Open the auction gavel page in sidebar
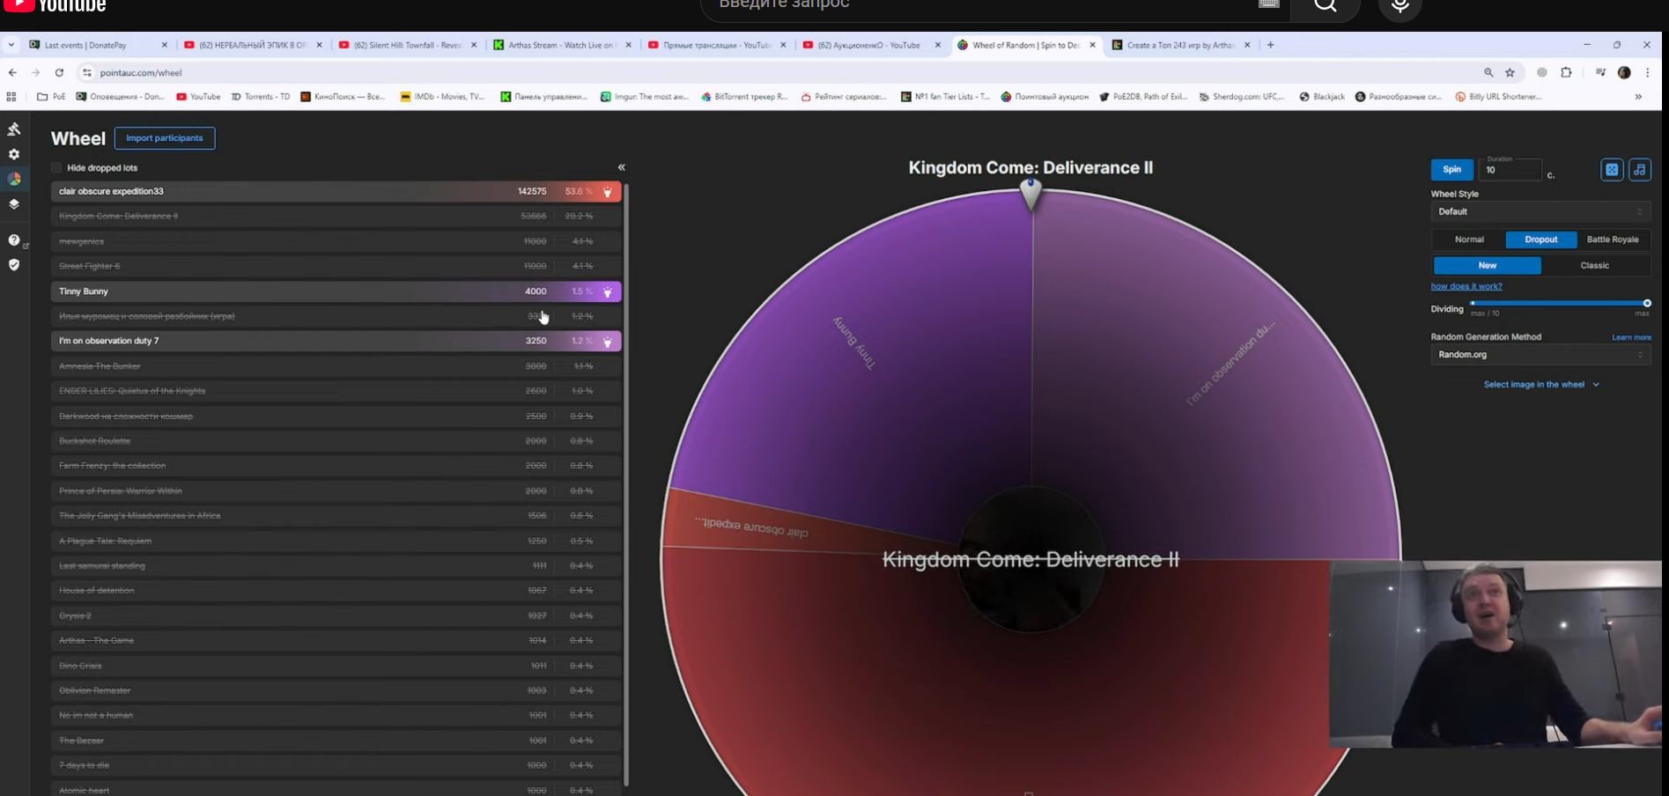Image resolution: width=1669 pixels, height=796 pixels. (14, 129)
